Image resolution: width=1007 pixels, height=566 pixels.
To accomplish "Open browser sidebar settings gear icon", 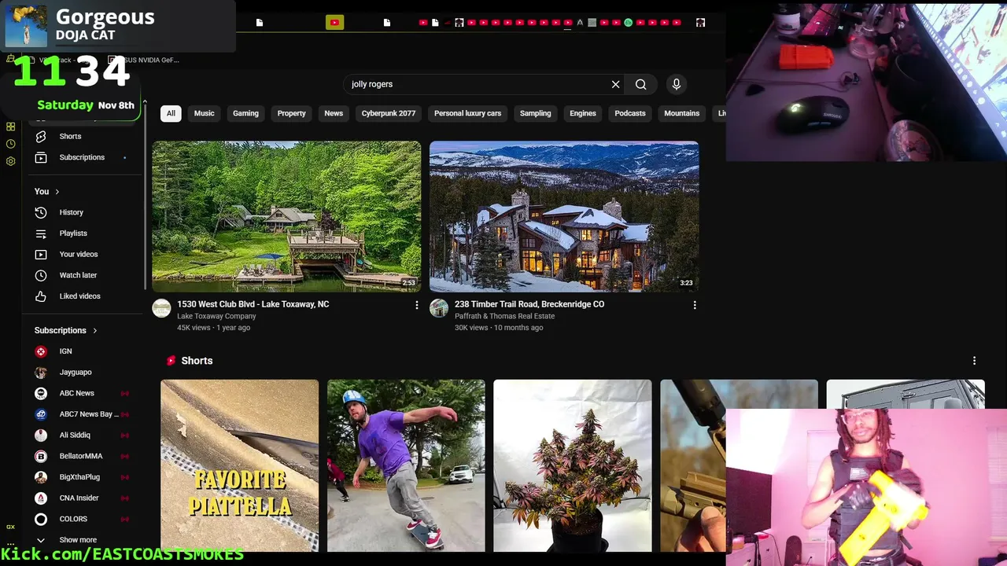I will click(10, 161).
